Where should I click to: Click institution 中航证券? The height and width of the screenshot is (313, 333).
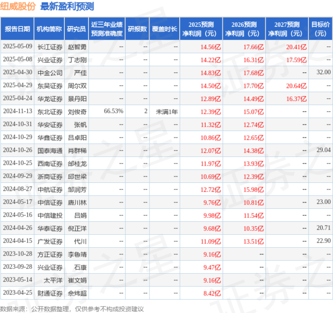pos(50,189)
